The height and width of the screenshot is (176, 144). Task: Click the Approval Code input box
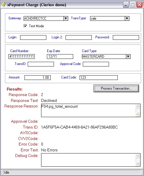96,64
